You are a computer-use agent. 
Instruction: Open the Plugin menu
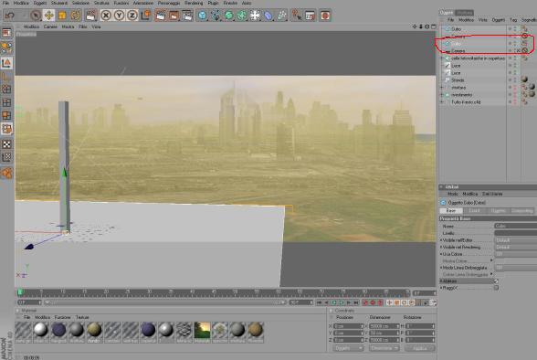(213, 3)
